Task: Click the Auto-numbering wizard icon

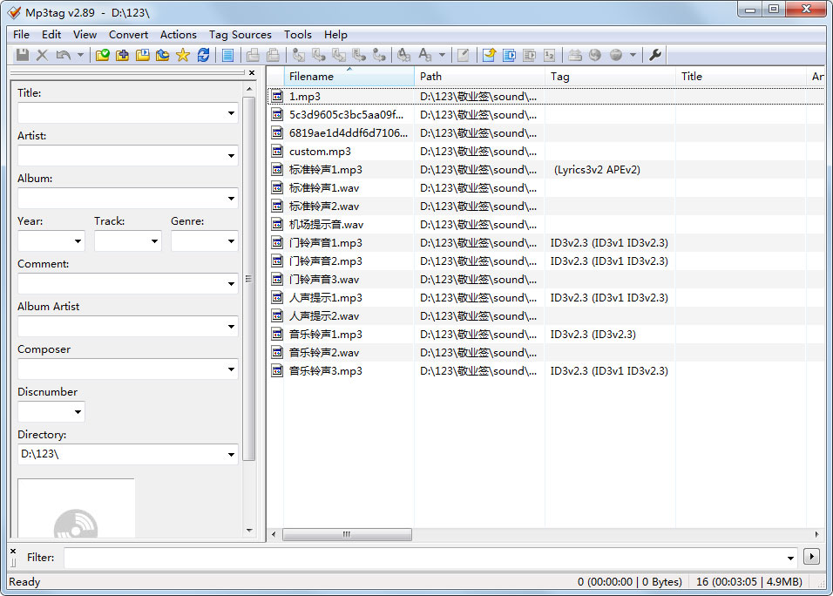Action: (x=549, y=55)
